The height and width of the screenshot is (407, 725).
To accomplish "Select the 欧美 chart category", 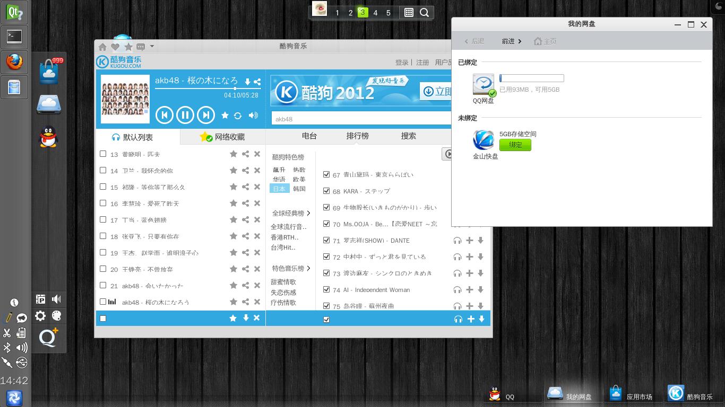I will click(299, 179).
